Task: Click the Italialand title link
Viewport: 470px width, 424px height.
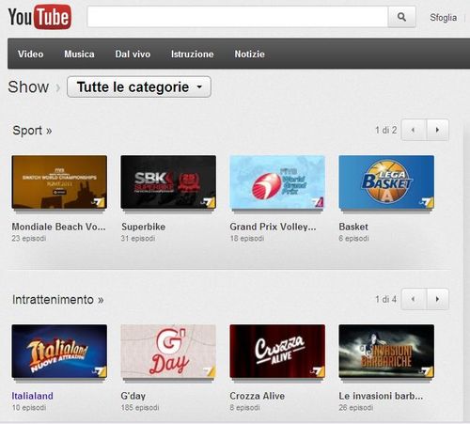Action: [32, 396]
